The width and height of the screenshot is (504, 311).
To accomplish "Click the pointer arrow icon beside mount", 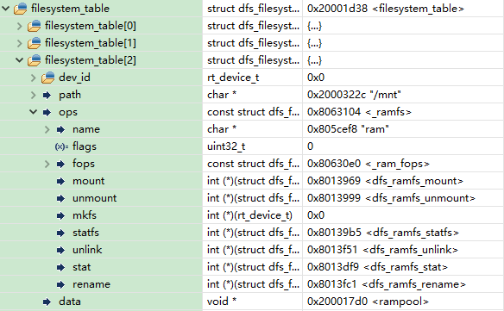I will (60, 181).
